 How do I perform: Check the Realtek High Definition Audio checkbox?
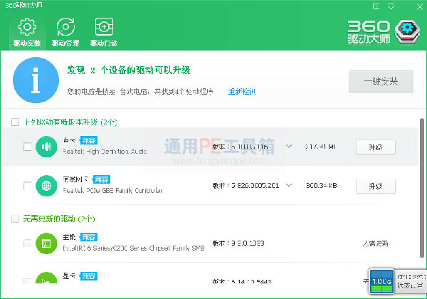(28, 147)
